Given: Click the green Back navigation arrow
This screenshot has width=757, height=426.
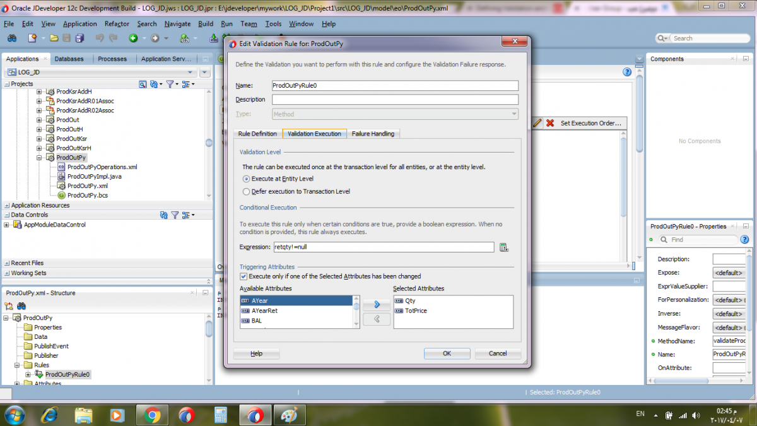Looking at the screenshot, I should coord(133,38).
